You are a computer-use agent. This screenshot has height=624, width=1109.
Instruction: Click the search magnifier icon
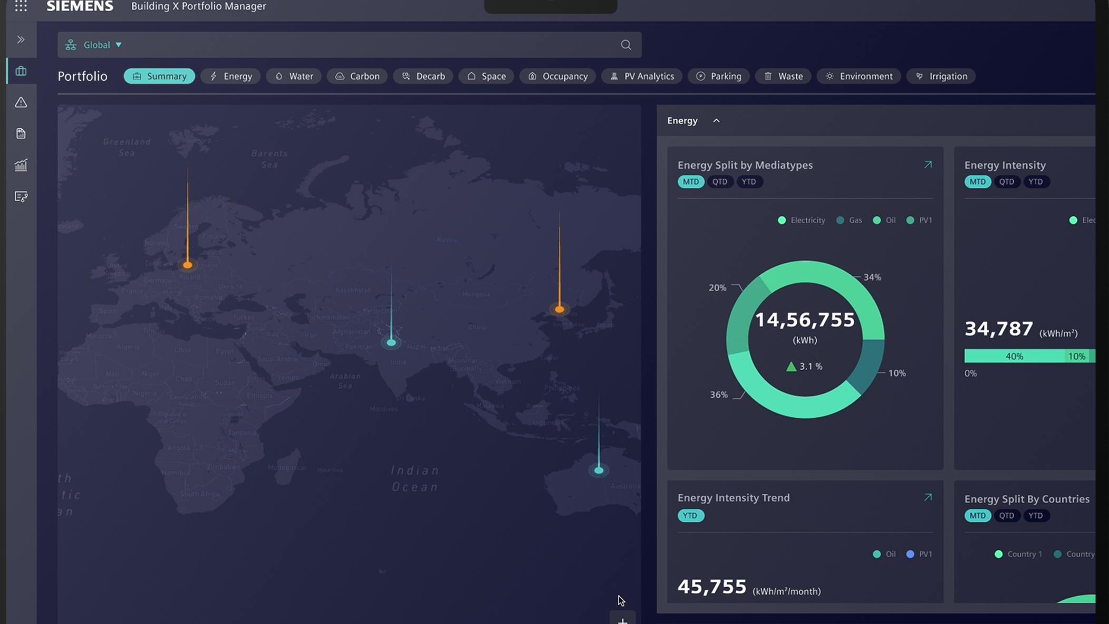625,44
